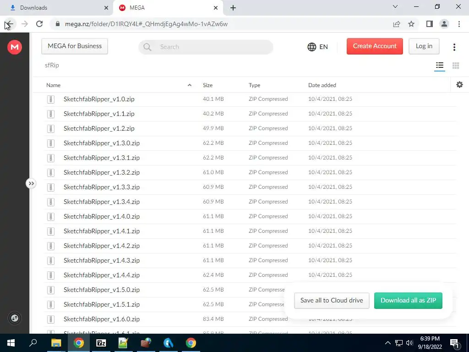Open the language globe EN selector
Viewport: 469px width, 352px height.
click(318, 47)
